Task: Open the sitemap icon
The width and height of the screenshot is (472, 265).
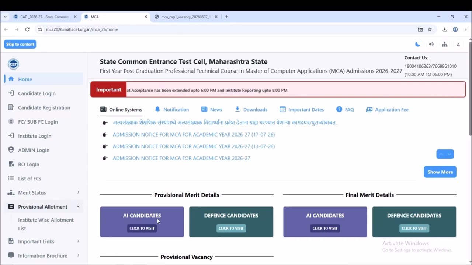Action: (x=445, y=44)
